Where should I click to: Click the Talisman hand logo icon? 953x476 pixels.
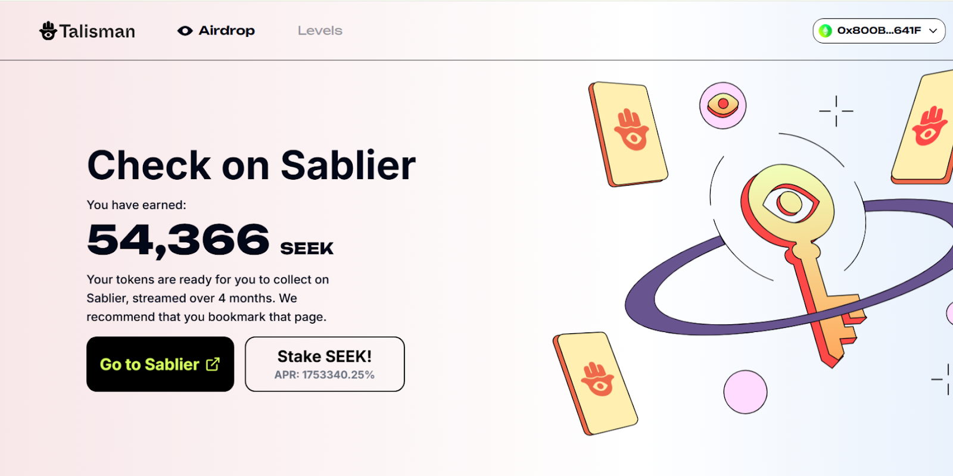[x=48, y=30]
